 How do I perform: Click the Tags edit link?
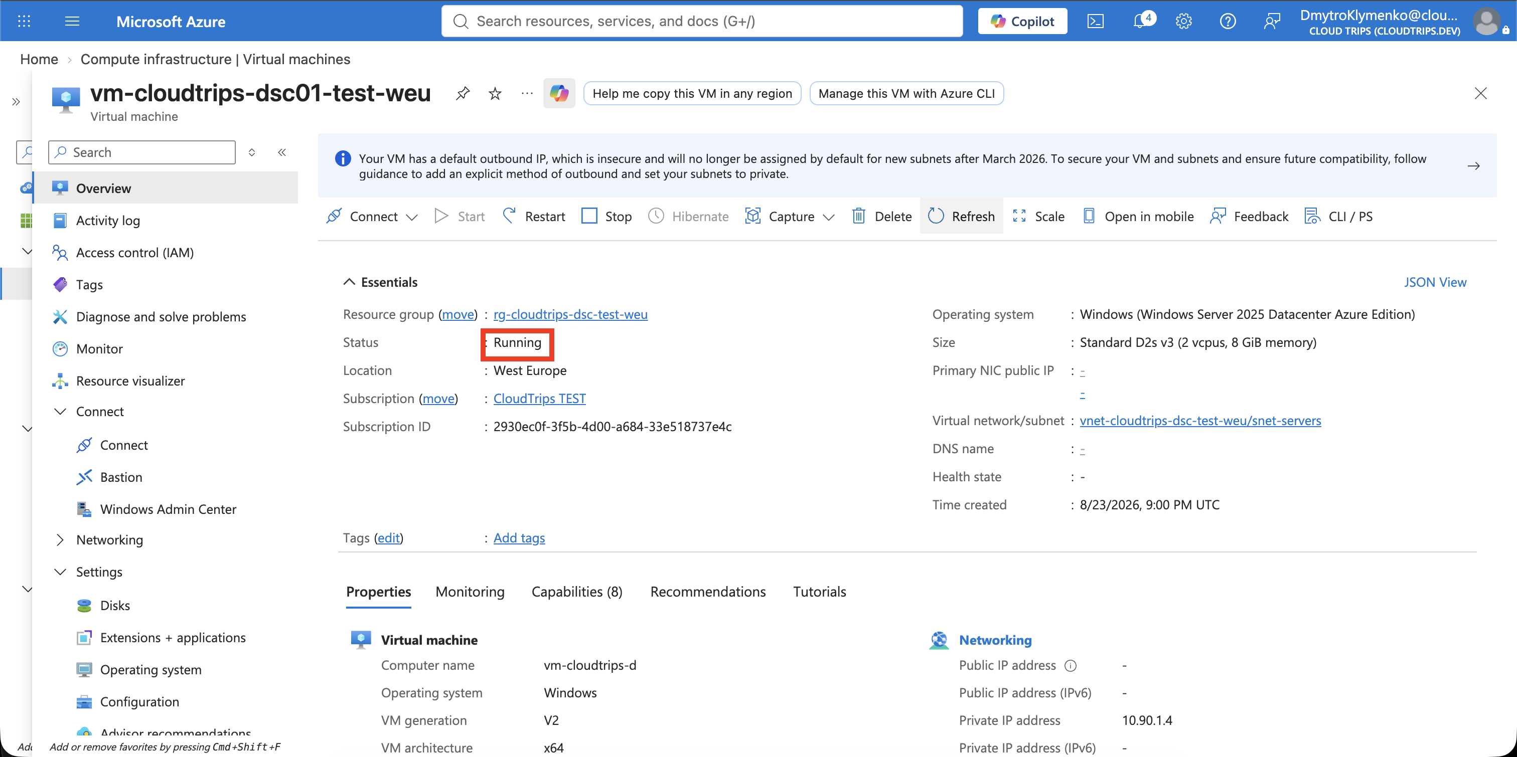389,537
